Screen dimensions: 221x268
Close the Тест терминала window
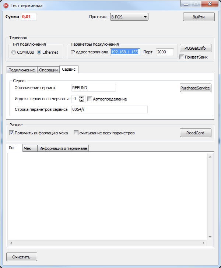[210, 4]
